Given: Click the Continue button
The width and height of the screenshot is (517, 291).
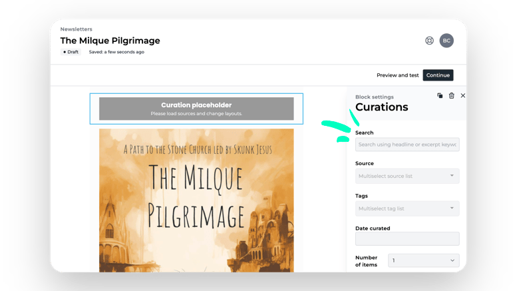Looking at the screenshot, I should click(438, 75).
